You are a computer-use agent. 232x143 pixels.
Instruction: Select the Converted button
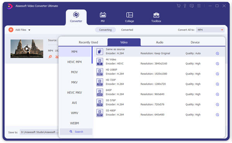127,30
